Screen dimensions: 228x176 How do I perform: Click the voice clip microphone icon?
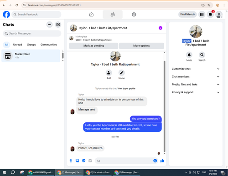[x=71, y=161]
